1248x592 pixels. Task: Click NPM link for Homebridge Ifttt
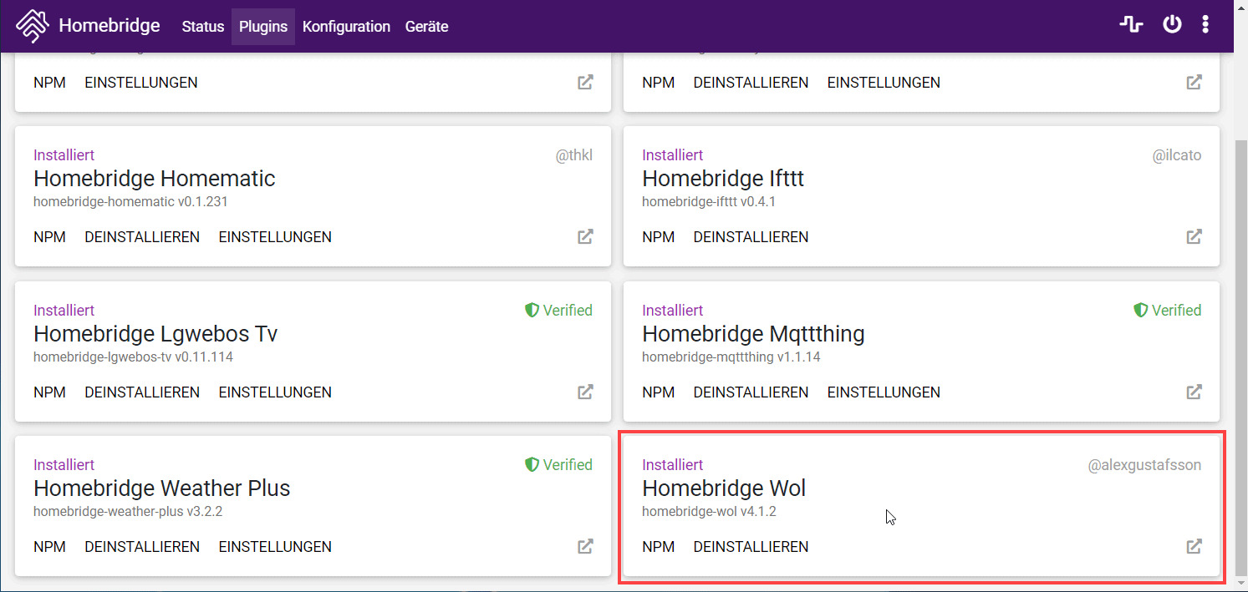[658, 237]
